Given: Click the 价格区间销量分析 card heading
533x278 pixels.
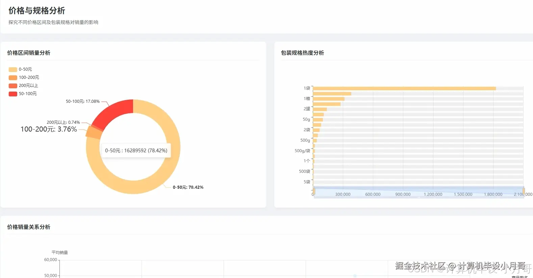Looking at the screenshot, I should (29, 53).
